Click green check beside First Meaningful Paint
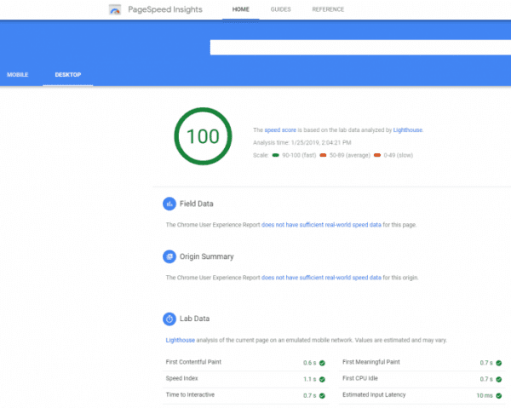Image resolution: width=511 pixels, height=408 pixels. point(498,363)
